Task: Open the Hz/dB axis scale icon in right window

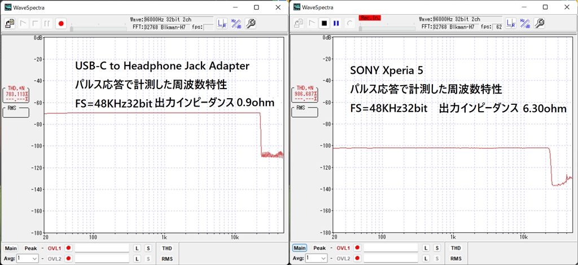Action: tap(525, 24)
